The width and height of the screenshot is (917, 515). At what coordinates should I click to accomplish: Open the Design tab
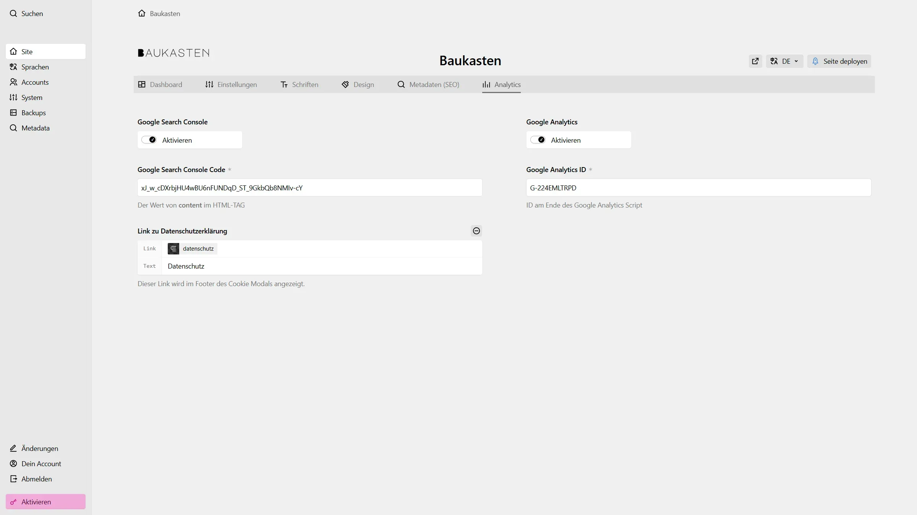click(358, 84)
